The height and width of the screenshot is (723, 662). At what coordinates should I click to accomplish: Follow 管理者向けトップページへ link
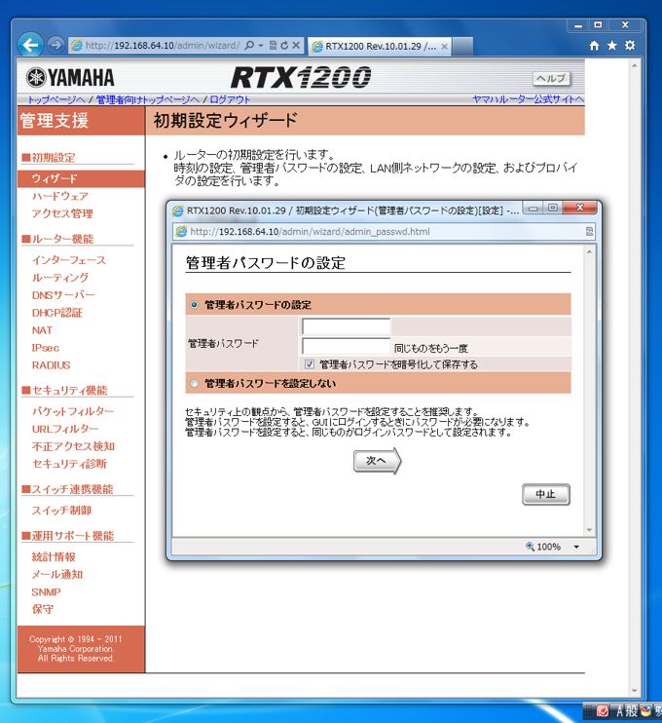click(x=147, y=99)
